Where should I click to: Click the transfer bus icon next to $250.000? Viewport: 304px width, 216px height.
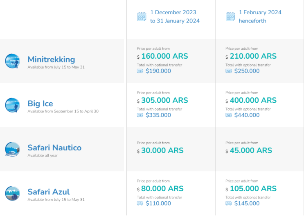229,71
